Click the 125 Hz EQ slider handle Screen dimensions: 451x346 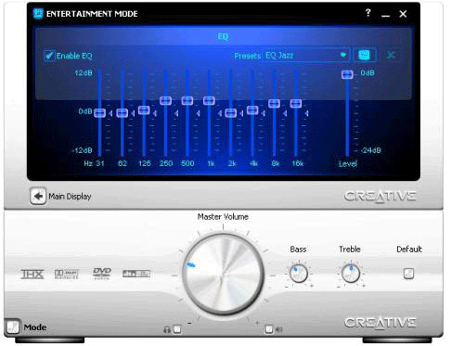click(x=144, y=110)
